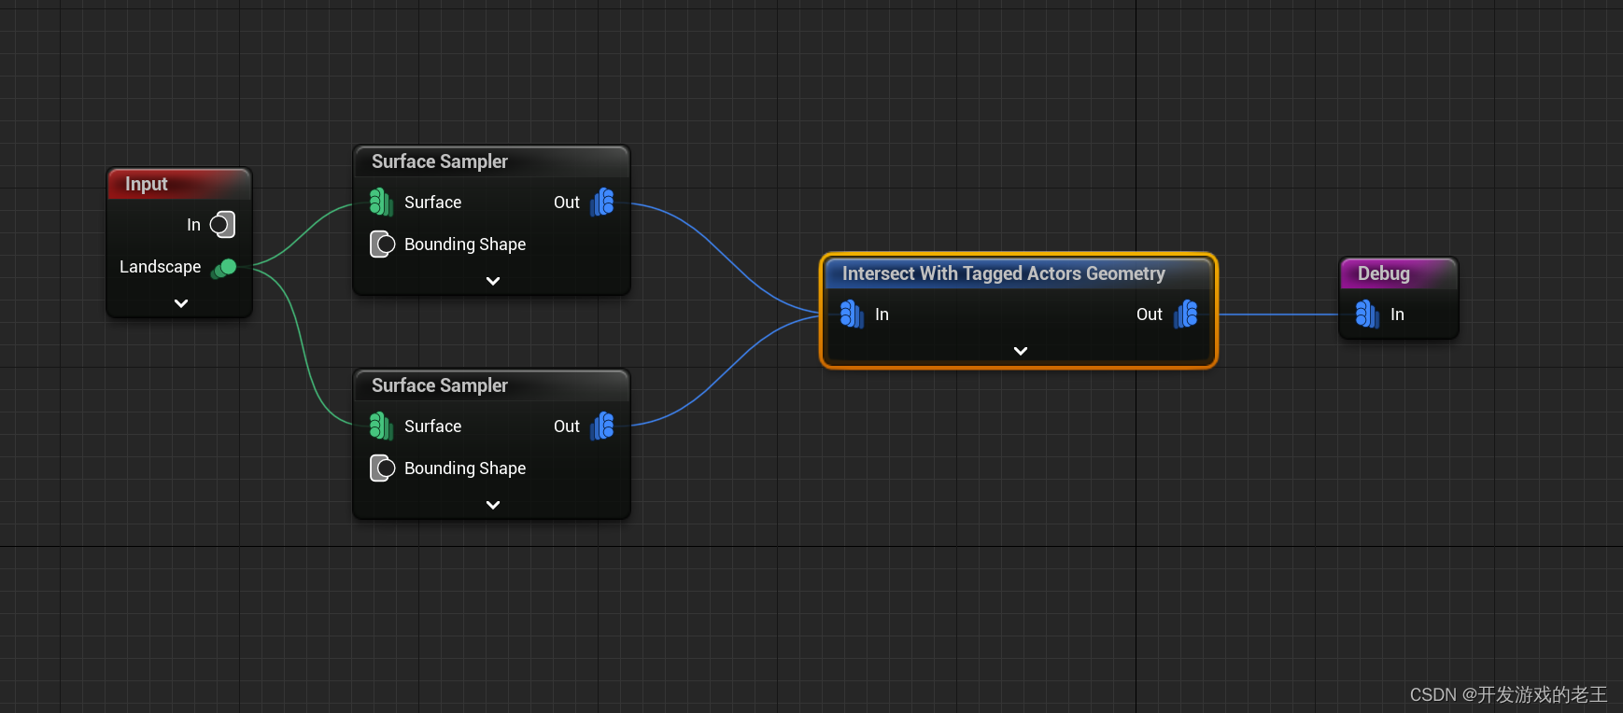Expand the Intersect With Tagged Actors Geometry chevron

(x=1021, y=351)
